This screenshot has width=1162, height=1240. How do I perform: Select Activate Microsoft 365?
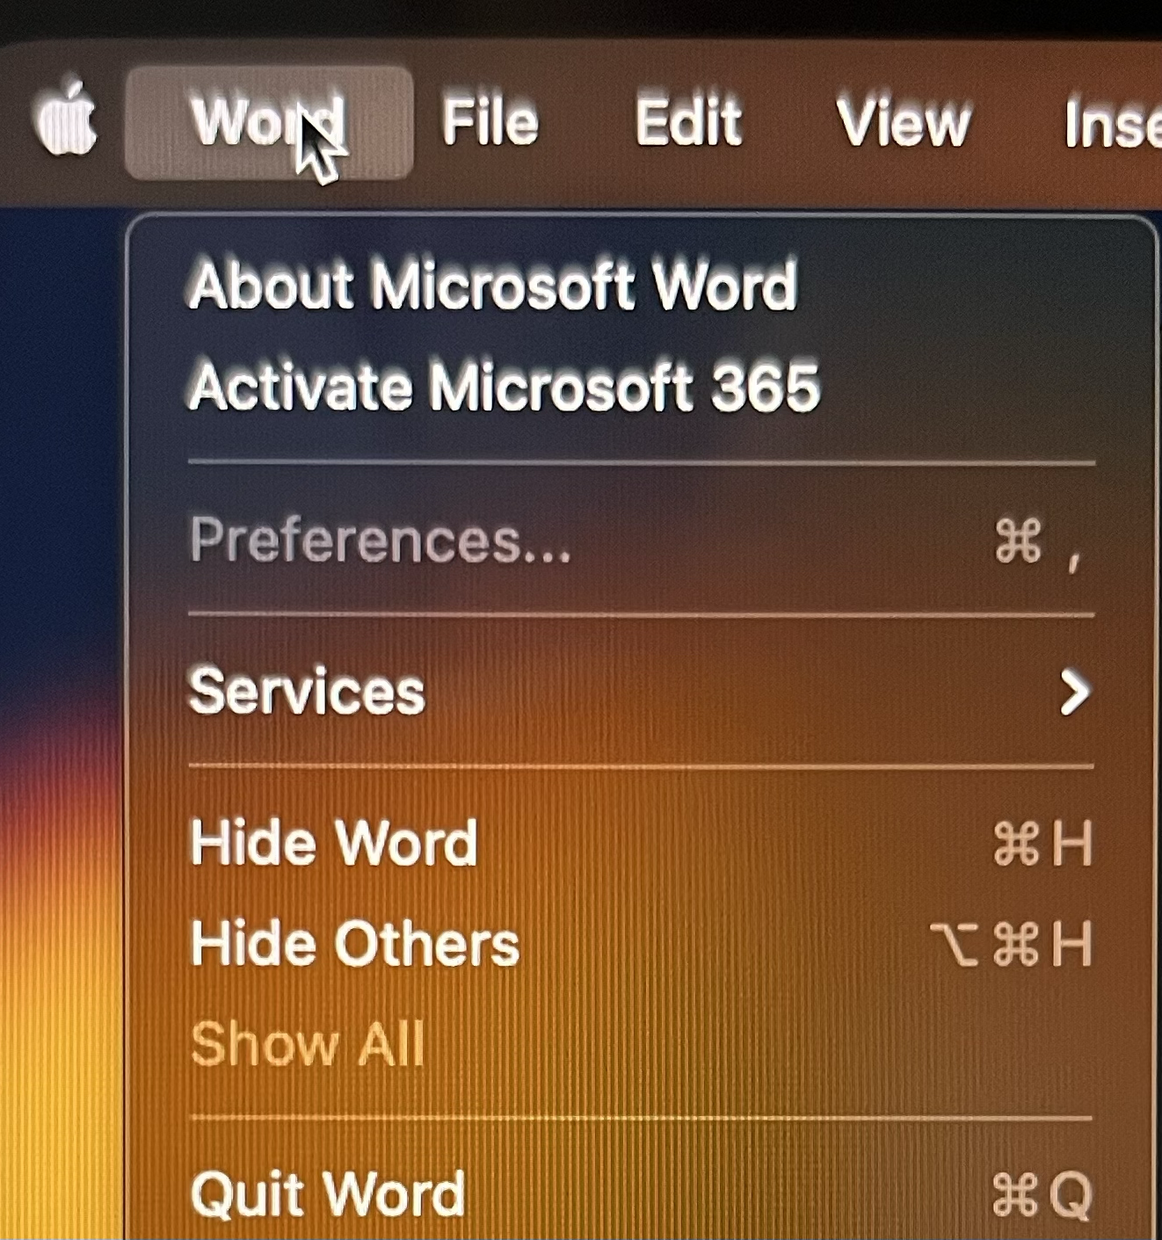(x=642, y=387)
